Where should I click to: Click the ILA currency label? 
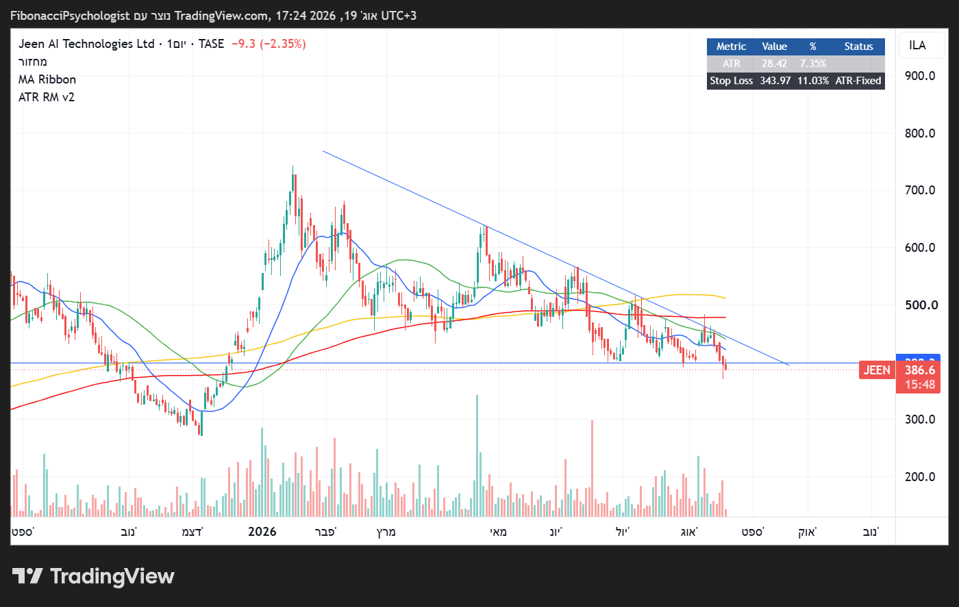[917, 45]
